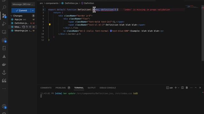This screenshot has width=204, height=114.
Task: Create new terminal with plus icon
Action: coord(176,88)
